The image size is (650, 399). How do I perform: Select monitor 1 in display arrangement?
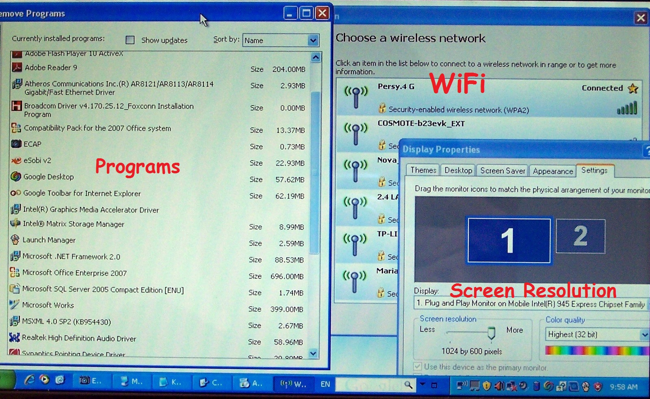click(509, 240)
